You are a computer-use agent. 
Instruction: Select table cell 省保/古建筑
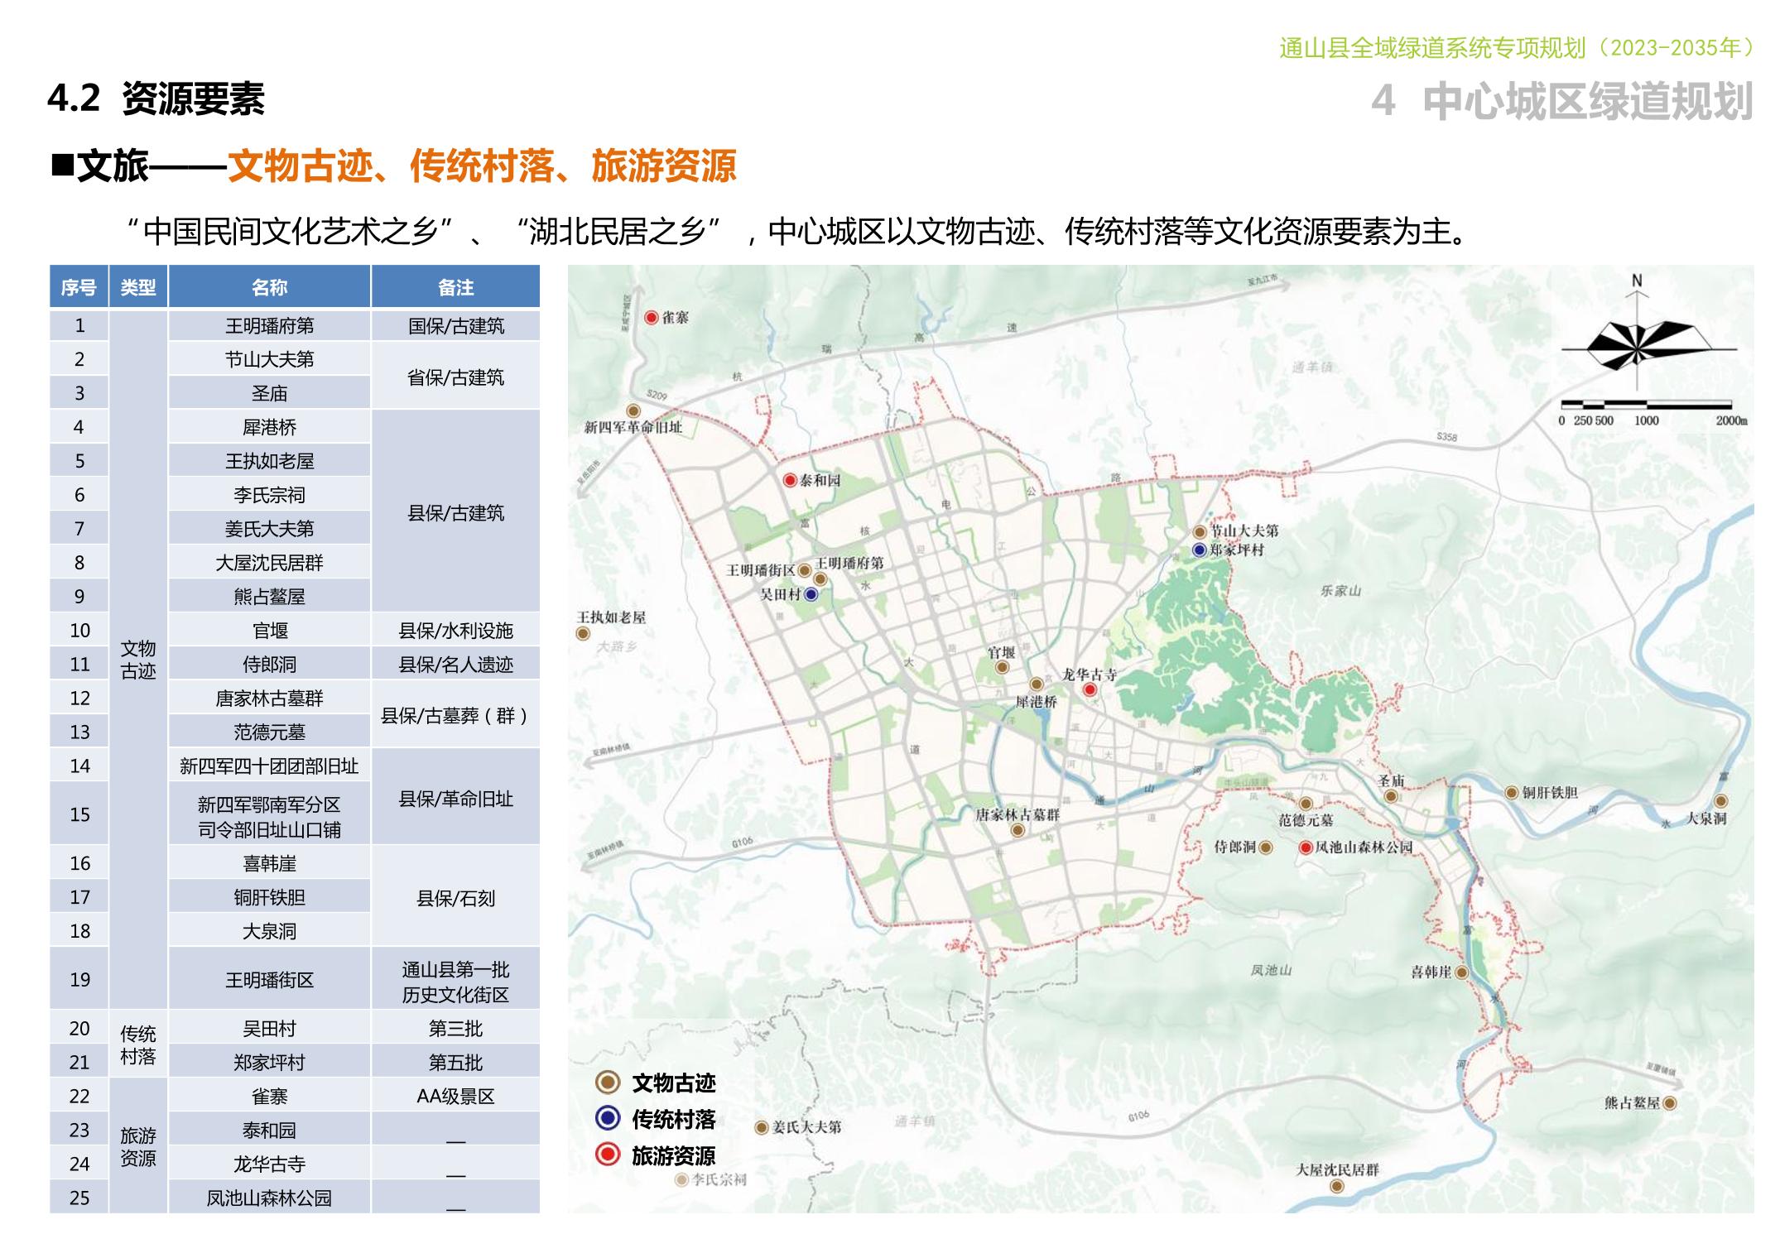pyautogui.click(x=455, y=377)
